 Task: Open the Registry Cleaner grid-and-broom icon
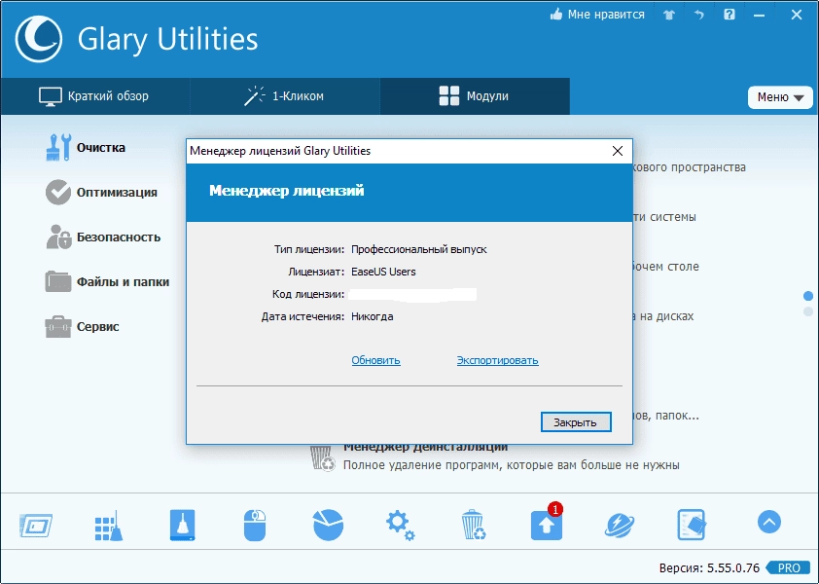tap(109, 525)
